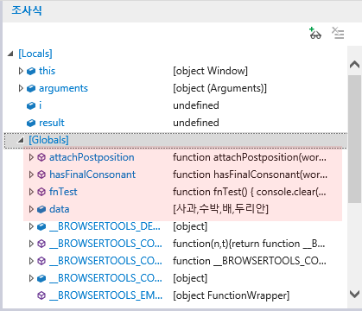Expand the hasFinalConsonant function node

pos(31,175)
